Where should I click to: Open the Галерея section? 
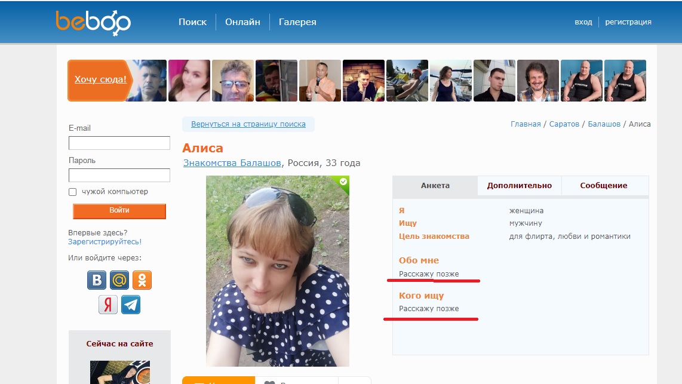click(x=297, y=21)
